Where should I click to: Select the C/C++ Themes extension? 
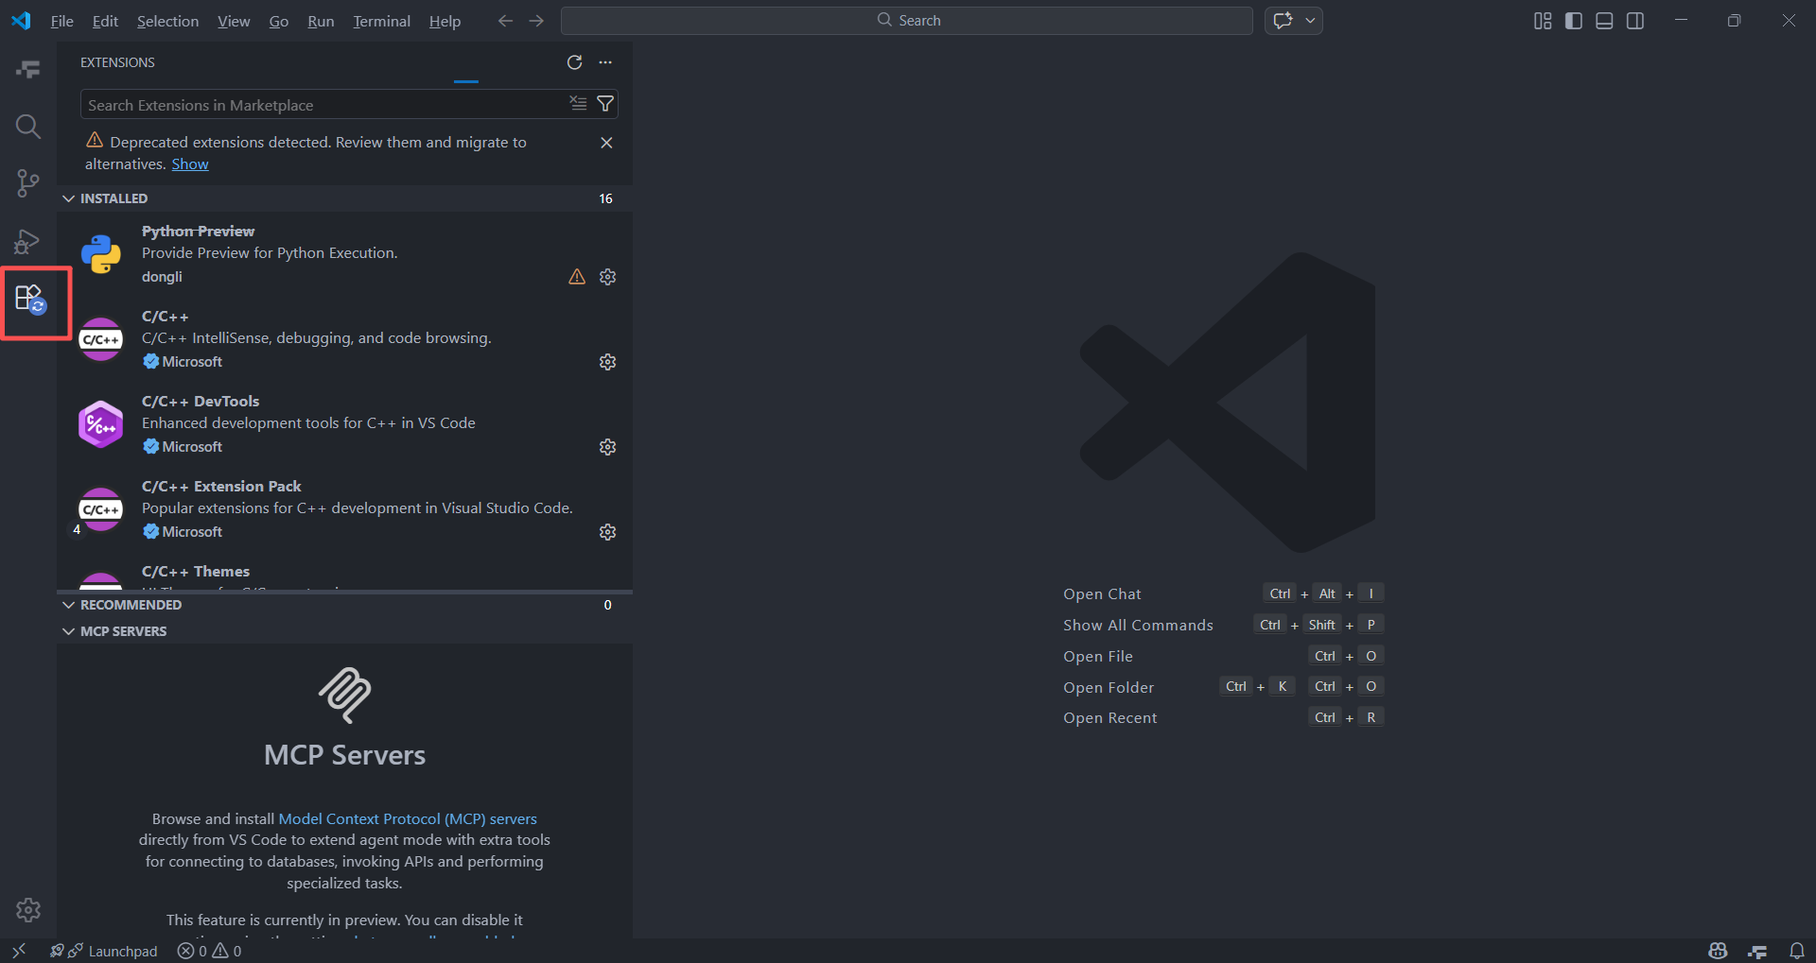344,572
